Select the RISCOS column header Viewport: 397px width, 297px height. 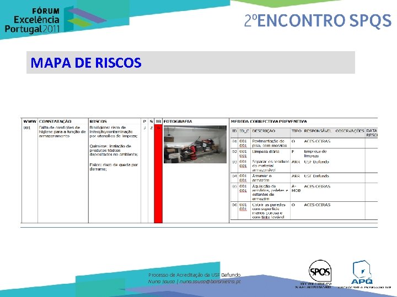98,122
